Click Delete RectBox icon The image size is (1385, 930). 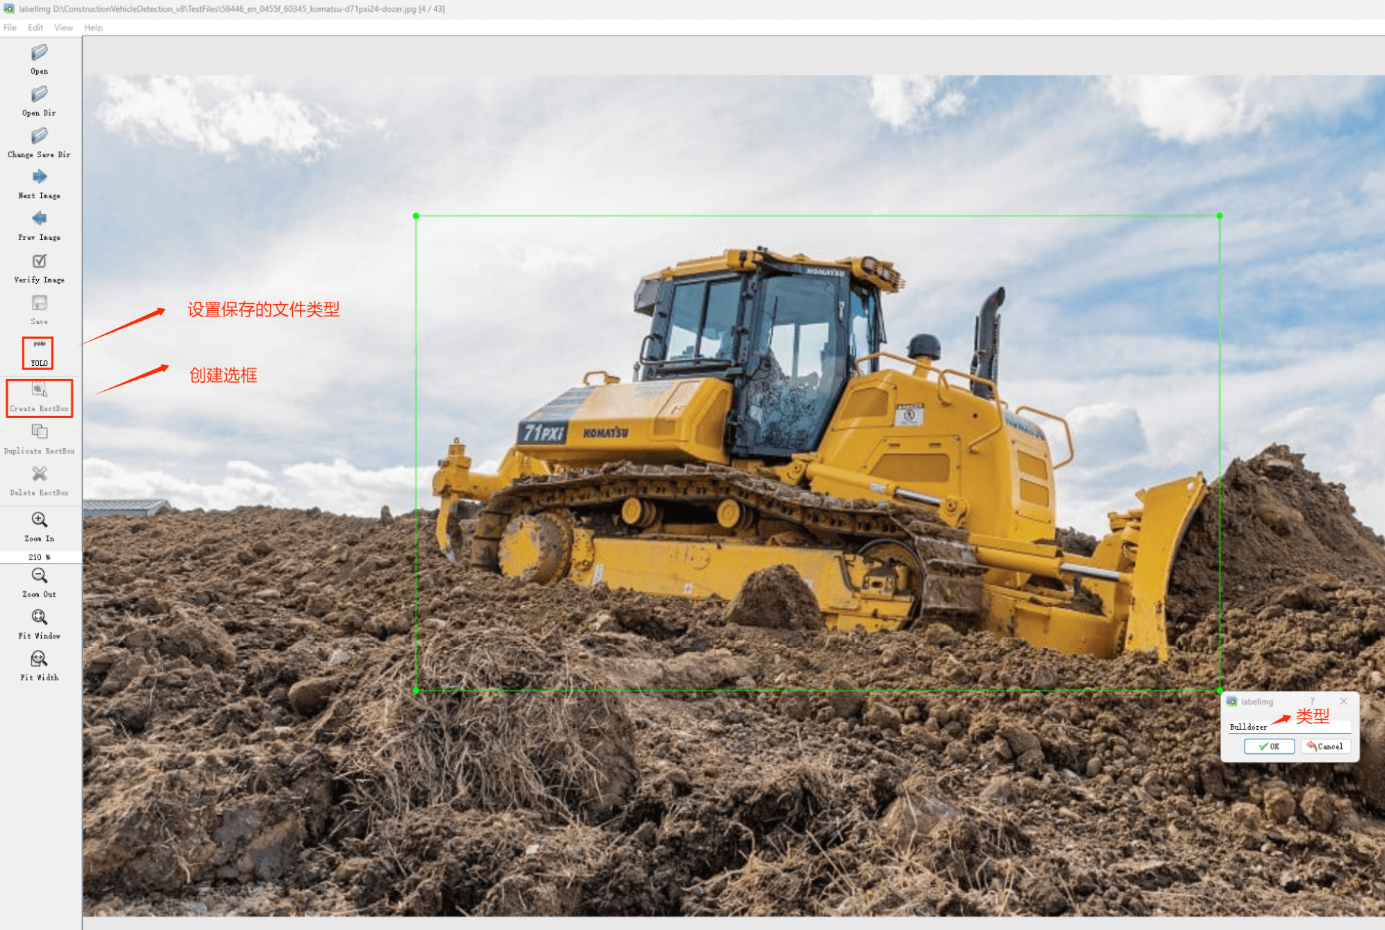(x=39, y=474)
